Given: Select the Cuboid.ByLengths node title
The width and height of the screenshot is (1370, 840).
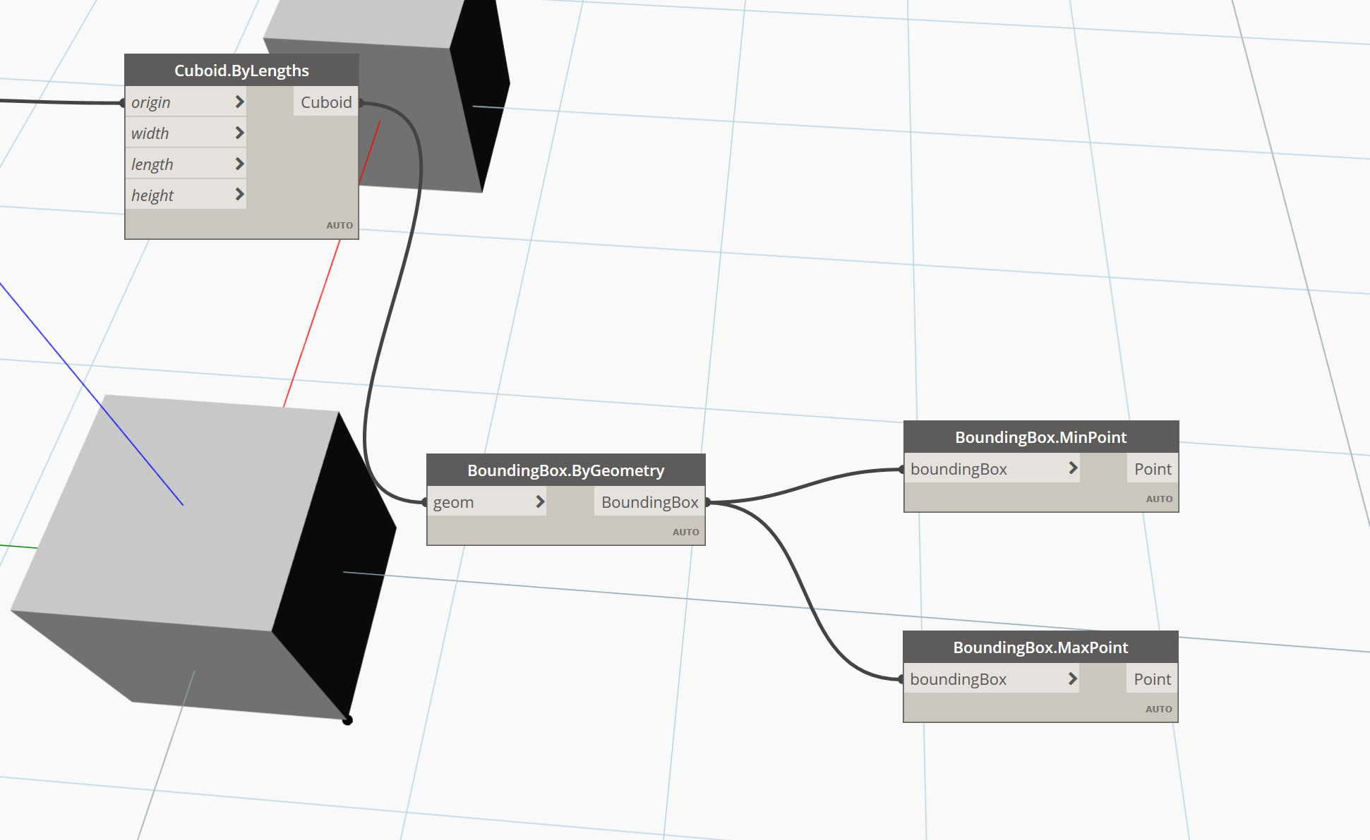Looking at the screenshot, I should [x=241, y=71].
